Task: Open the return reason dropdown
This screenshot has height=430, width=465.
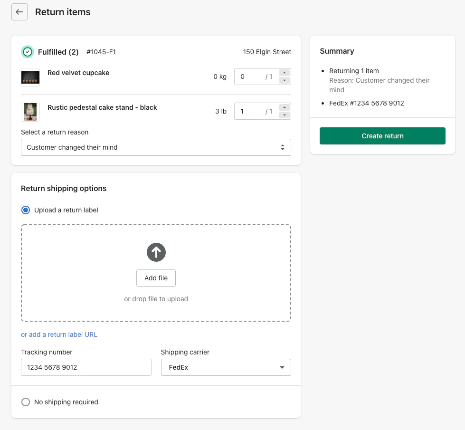Action: [156, 147]
